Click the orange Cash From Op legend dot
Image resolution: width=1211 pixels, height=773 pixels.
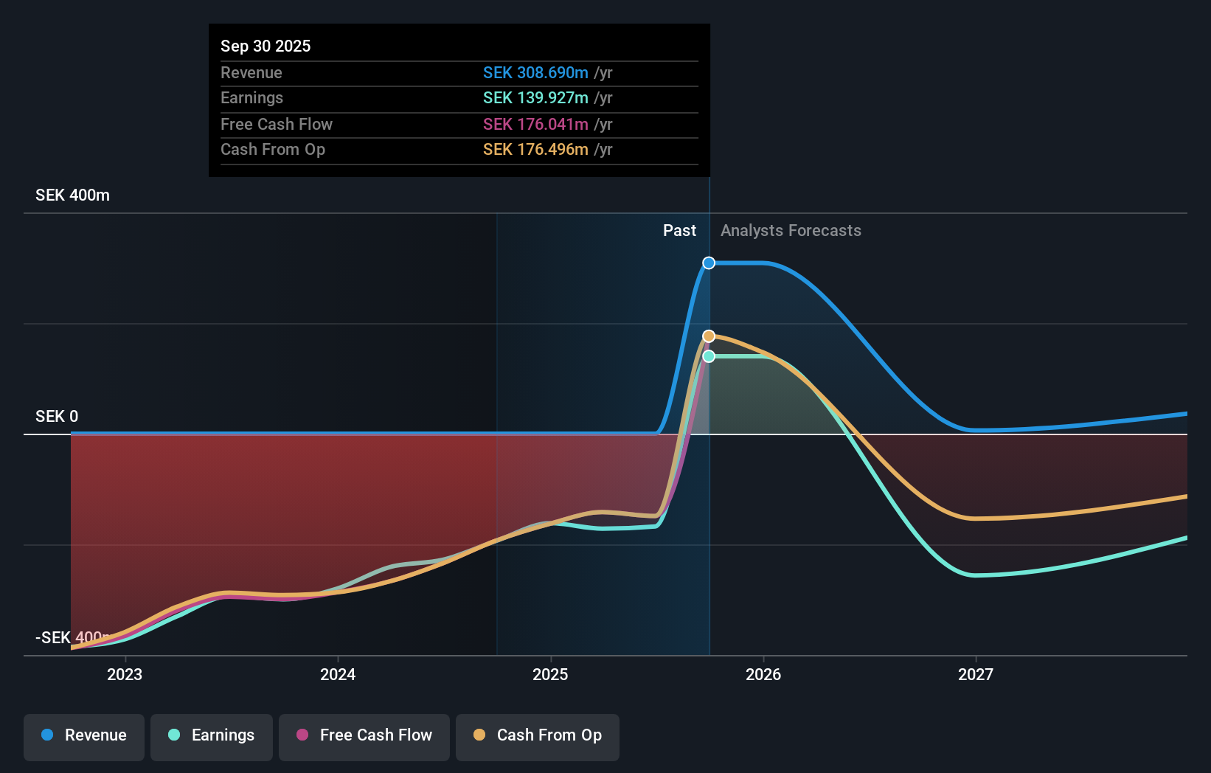point(479,735)
